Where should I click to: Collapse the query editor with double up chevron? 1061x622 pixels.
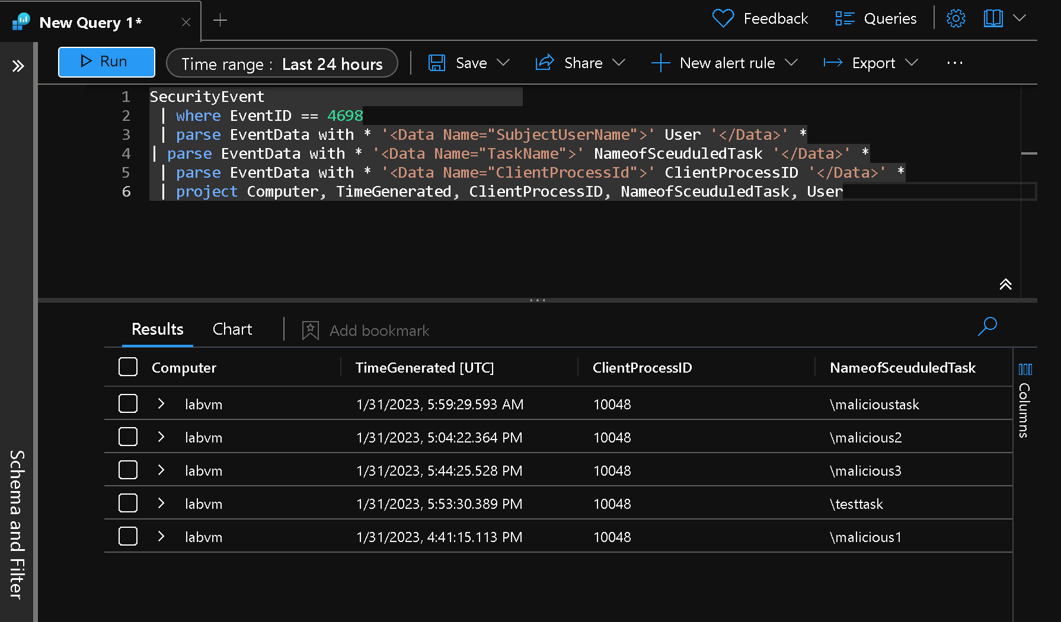[x=1006, y=284]
